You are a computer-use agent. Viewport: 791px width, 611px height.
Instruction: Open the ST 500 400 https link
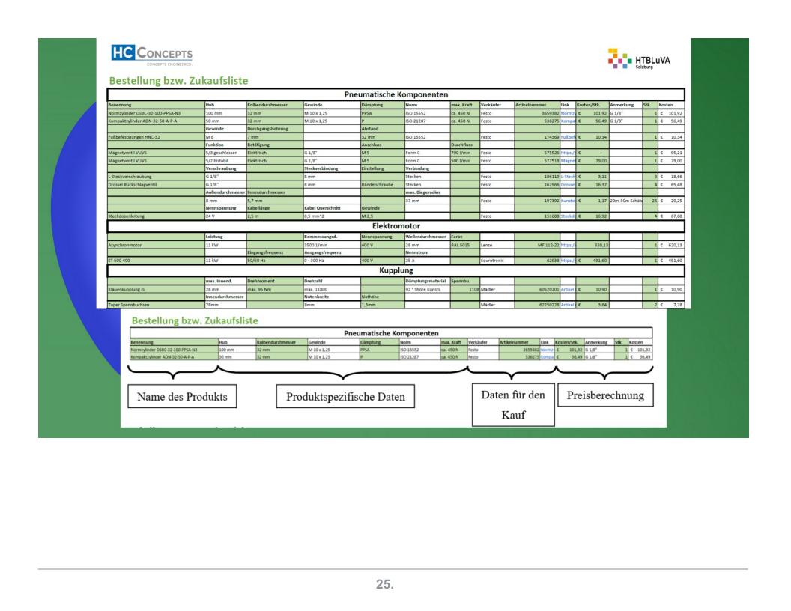click(567, 261)
